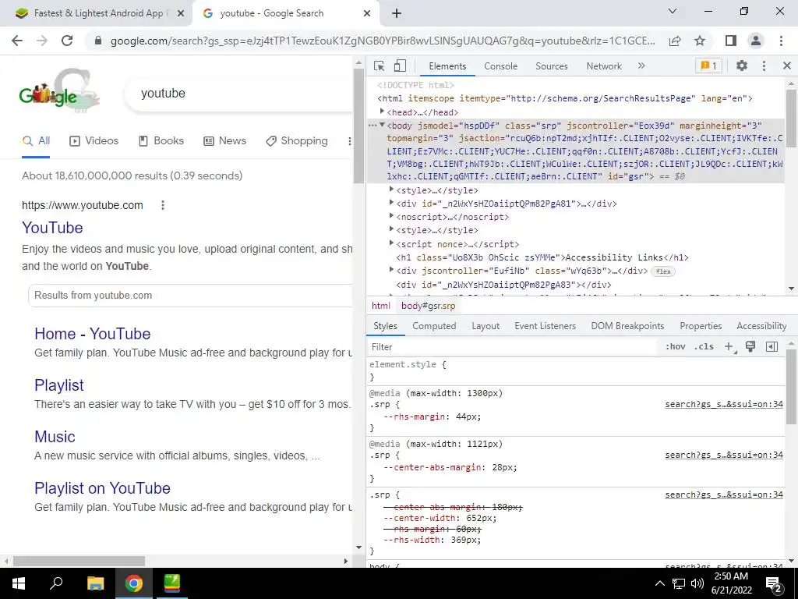Open the Playlist sitelink
This screenshot has height=599, width=798.
(59, 385)
